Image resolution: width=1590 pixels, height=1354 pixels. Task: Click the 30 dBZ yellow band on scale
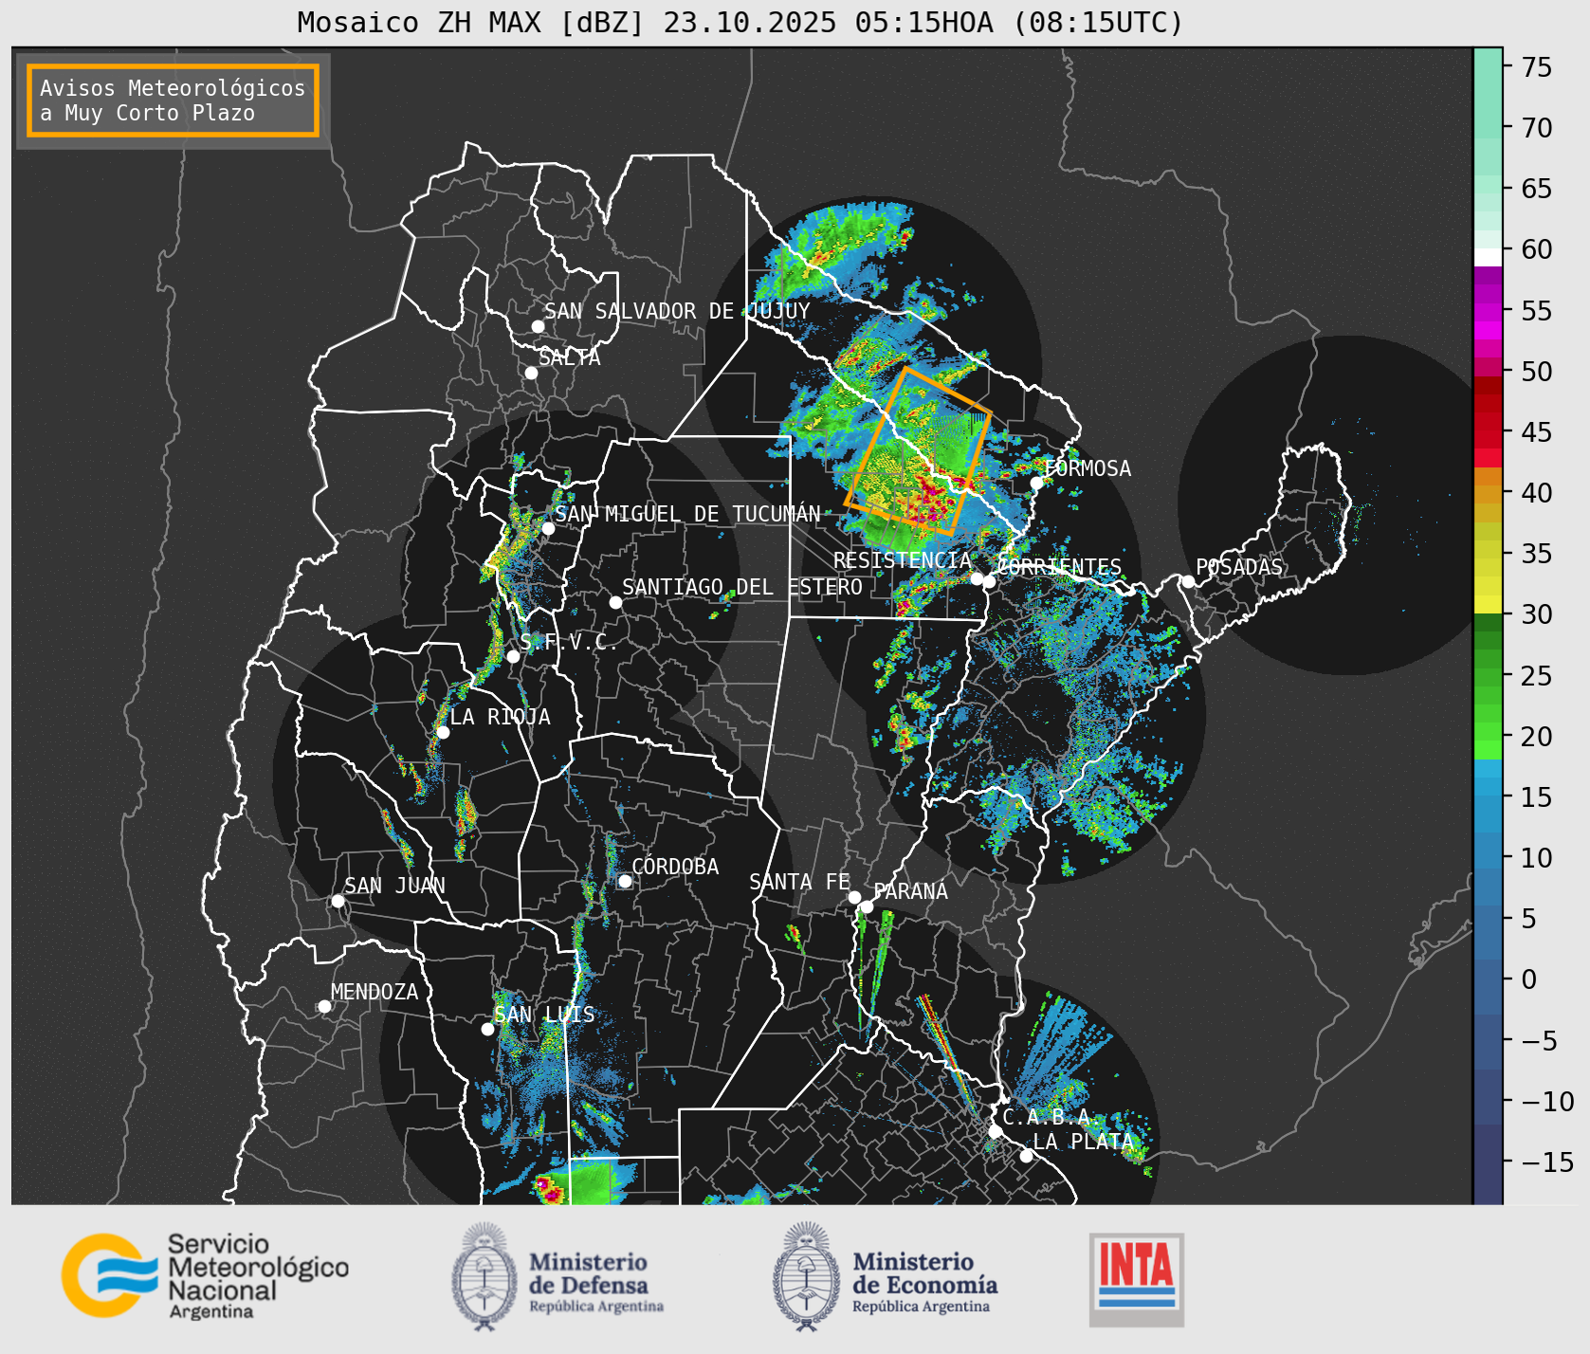(x=1488, y=605)
